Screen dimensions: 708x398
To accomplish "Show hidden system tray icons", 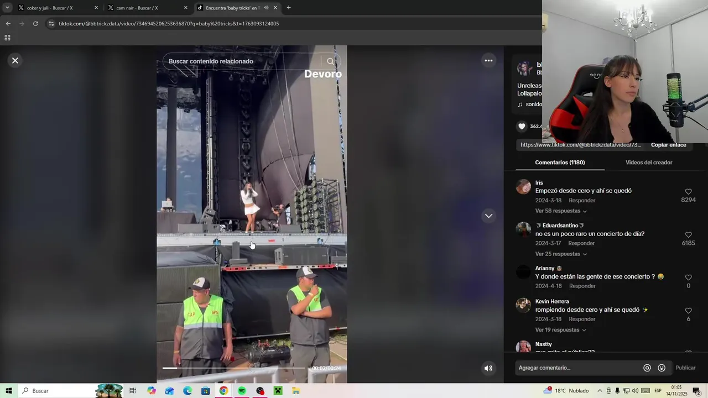I will point(600,391).
